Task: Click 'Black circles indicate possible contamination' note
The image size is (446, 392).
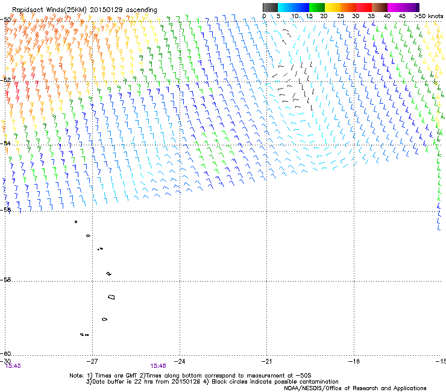Action: pos(275,382)
